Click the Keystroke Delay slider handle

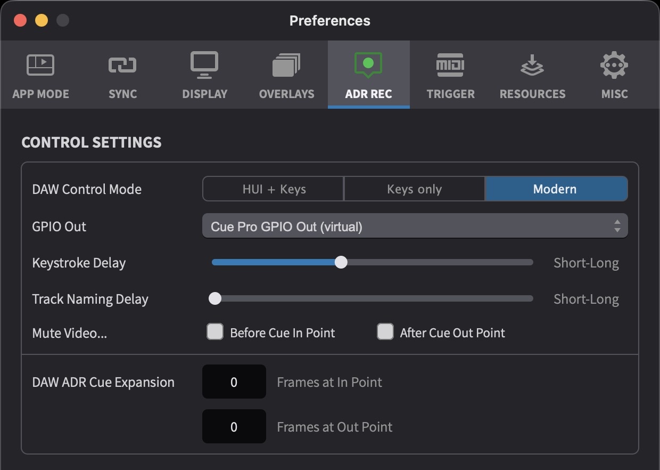[x=341, y=262]
